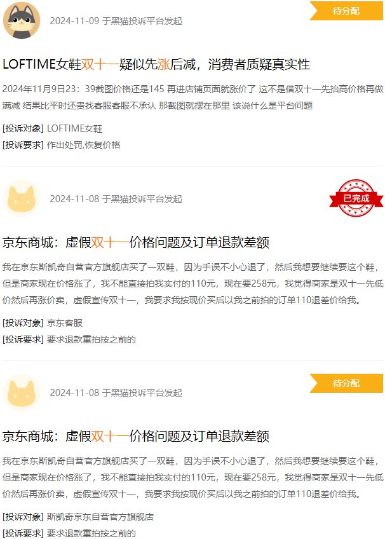Click the gray cat user avatar
Screen dimensions: 385x539
tap(22, 20)
